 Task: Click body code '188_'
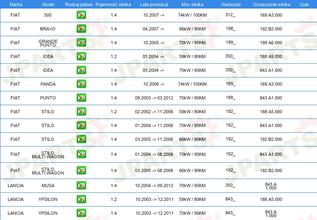[231, 97]
